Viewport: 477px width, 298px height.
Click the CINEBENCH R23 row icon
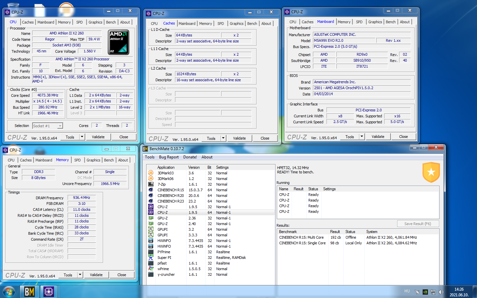[x=151, y=201]
